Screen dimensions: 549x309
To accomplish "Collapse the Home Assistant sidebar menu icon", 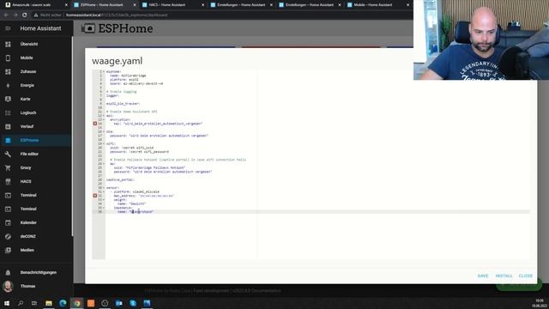I will coord(8,28).
